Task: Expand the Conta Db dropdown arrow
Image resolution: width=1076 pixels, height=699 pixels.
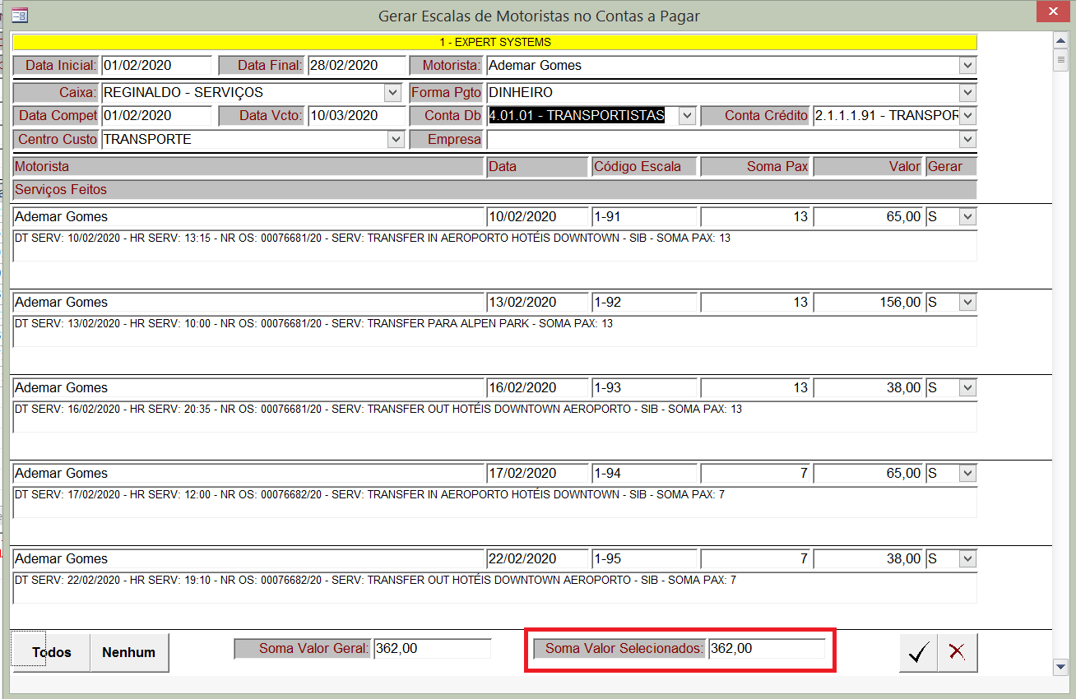Action: pyautogui.click(x=687, y=116)
